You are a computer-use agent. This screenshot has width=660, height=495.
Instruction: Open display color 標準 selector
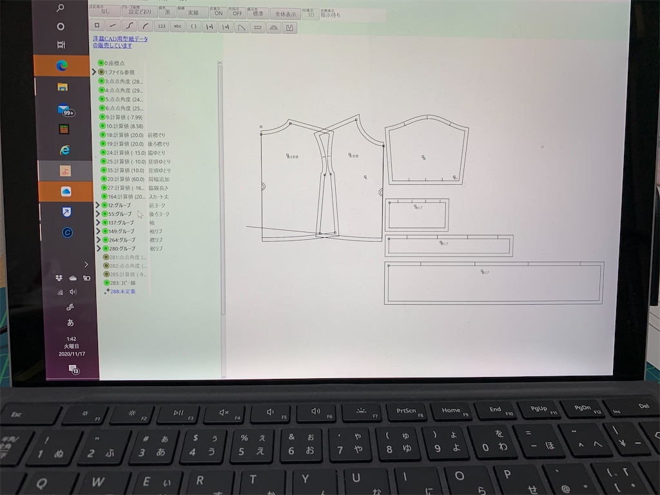coord(258,13)
